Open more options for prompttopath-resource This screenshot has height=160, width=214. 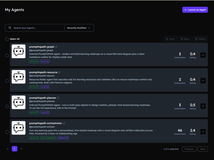203,81
